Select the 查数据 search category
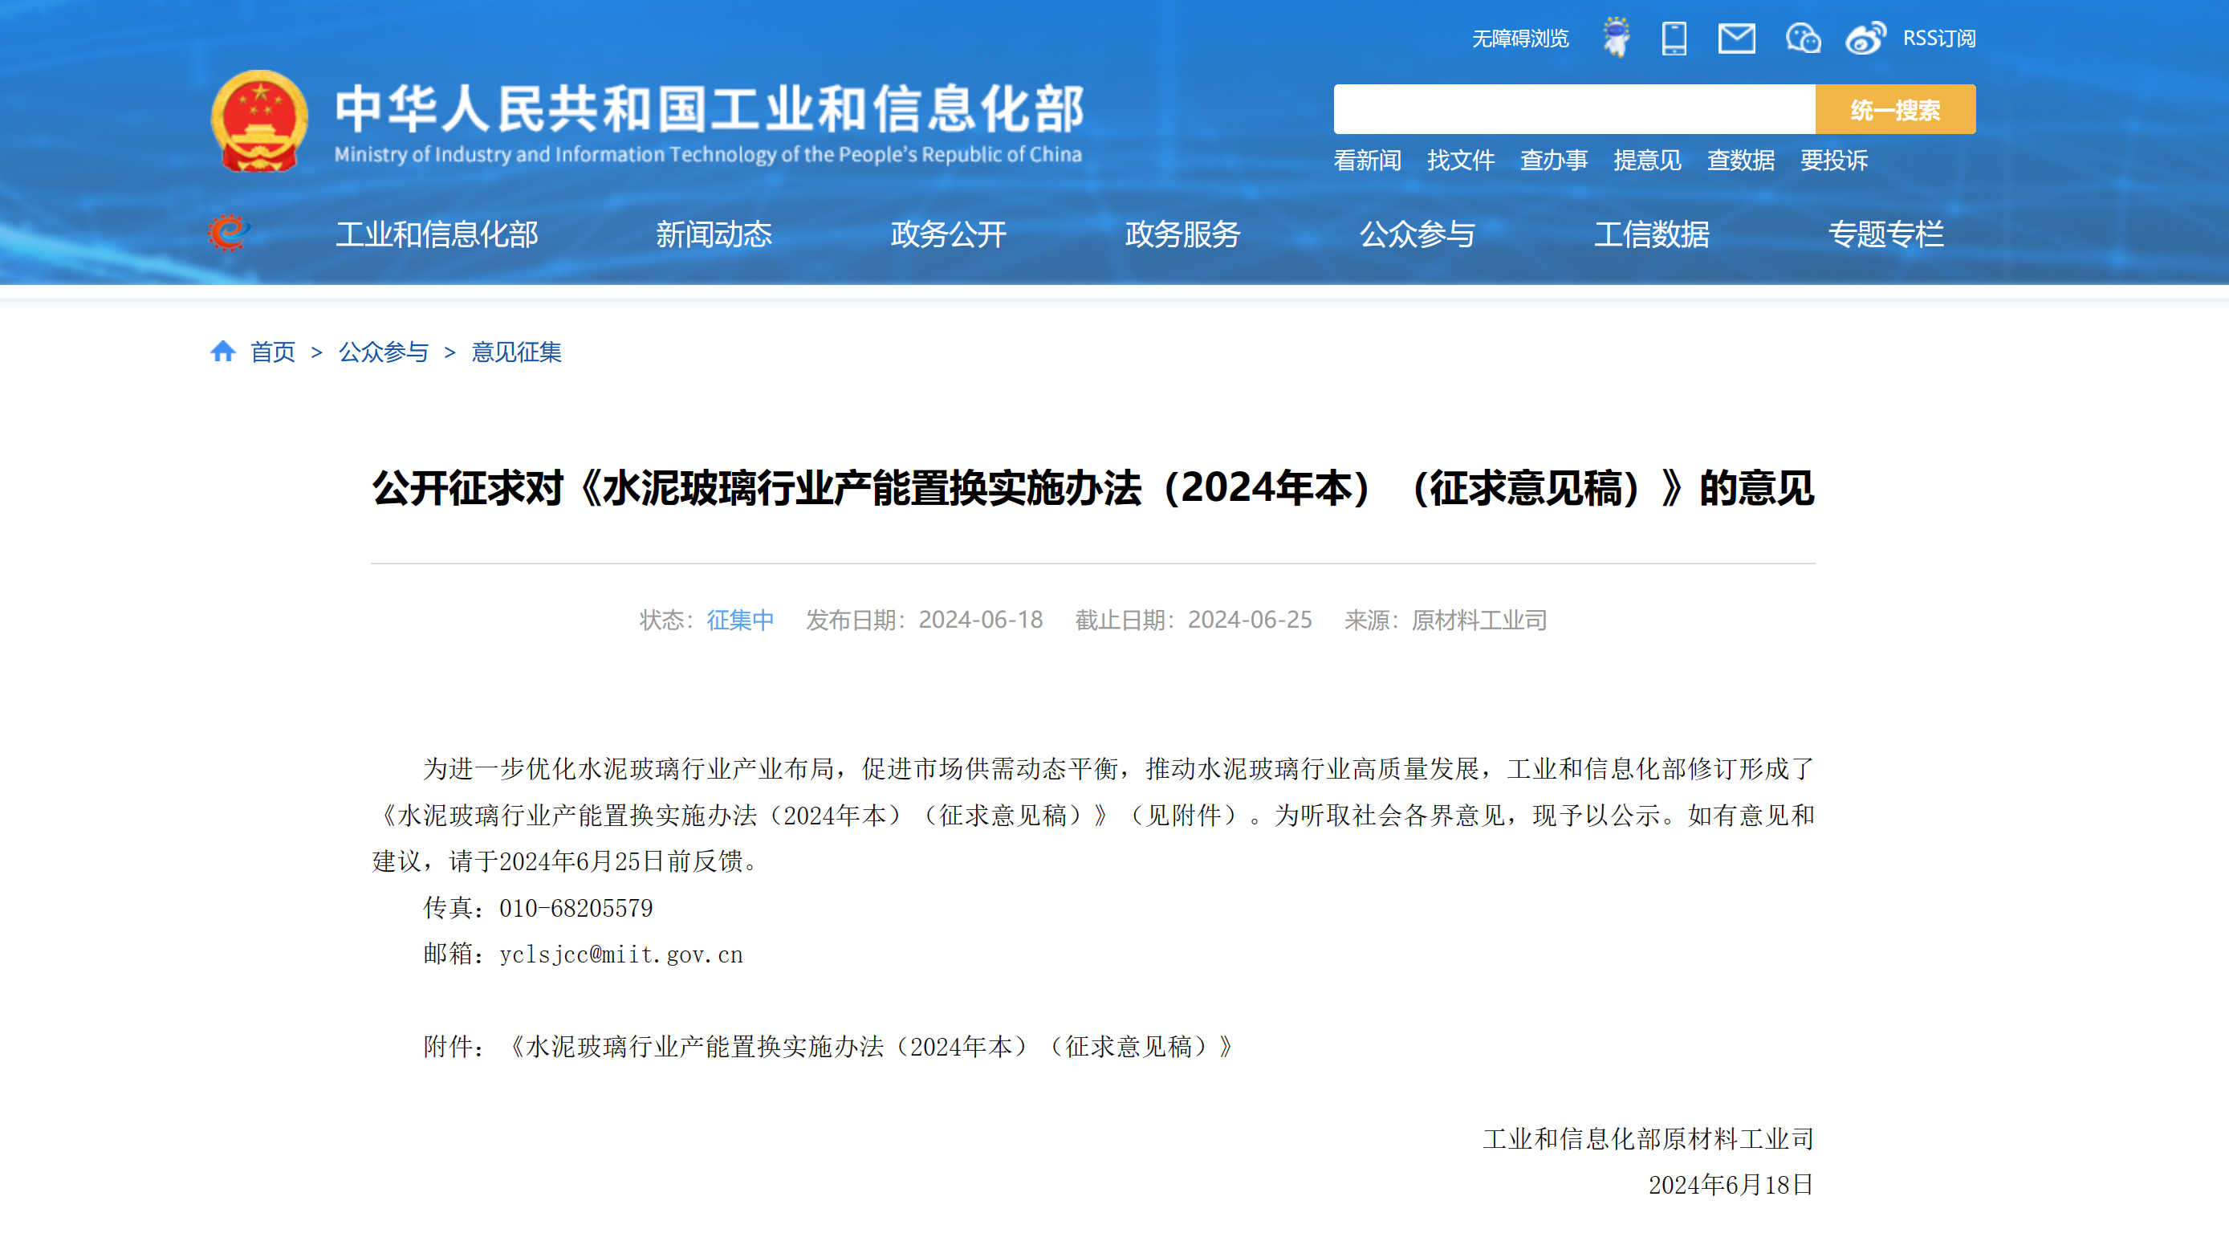 (x=1741, y=160)
